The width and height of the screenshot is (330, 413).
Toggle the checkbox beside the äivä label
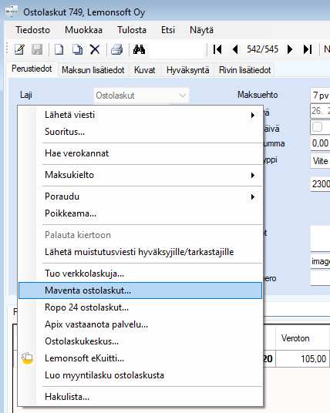(317, 127)
